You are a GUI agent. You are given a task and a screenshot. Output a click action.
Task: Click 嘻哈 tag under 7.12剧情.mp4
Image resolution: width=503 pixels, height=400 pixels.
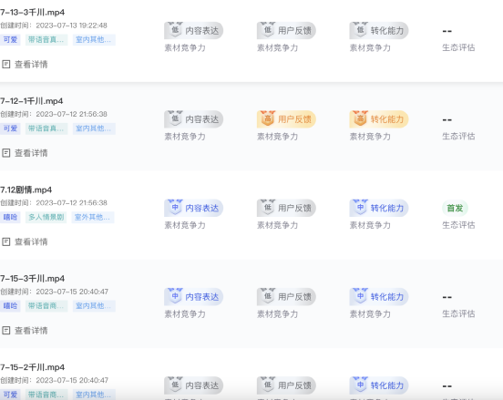point(10,217)
